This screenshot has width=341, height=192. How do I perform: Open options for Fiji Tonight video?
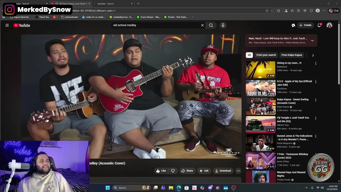click(x=316, y=118)
